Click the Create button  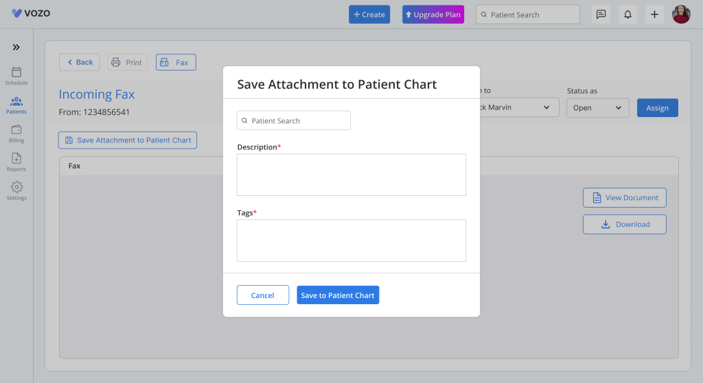(369, 14)
